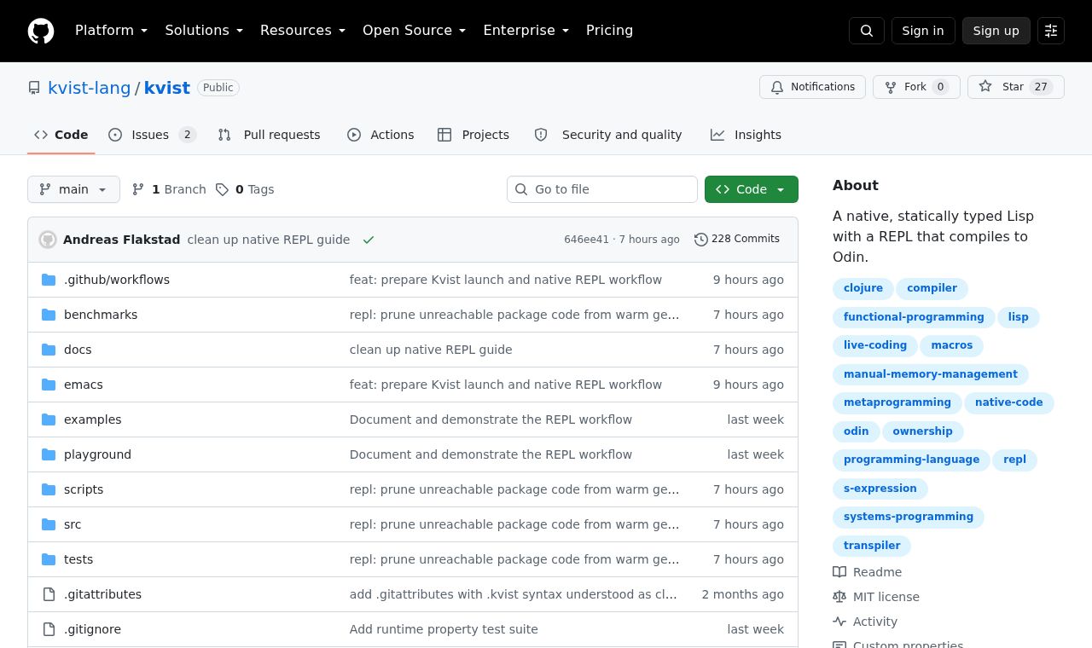Viewport: 1092px width, 648px height.
Task: Click the book icon beside Readme
Action: point(839,572)
